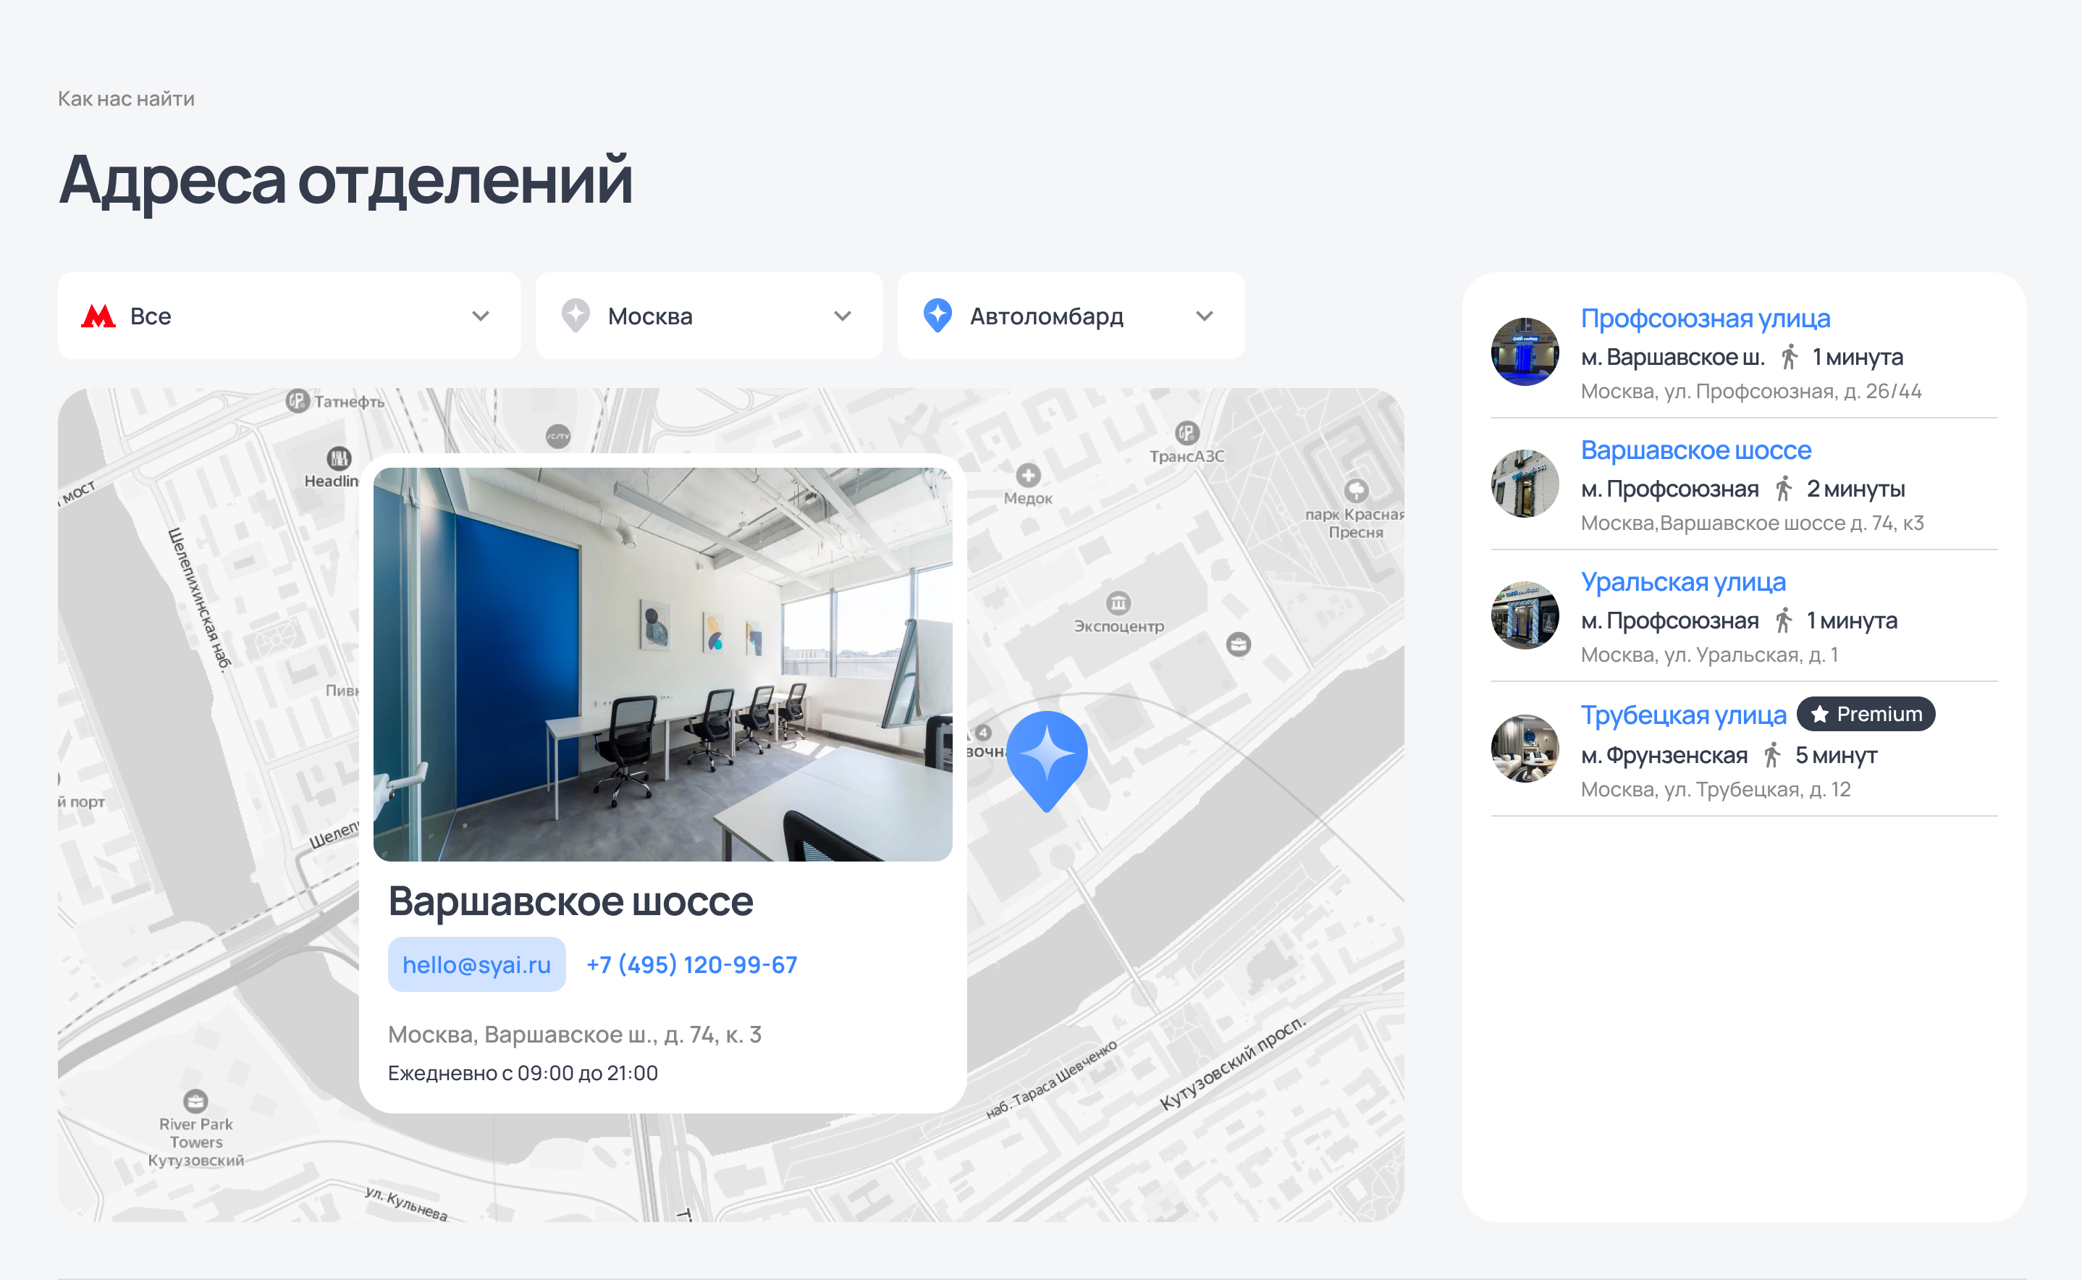This screenshot has height=1280, width=2082.
Task: Expand the Москва city dropdown chevron
Action: coord(842,316)
